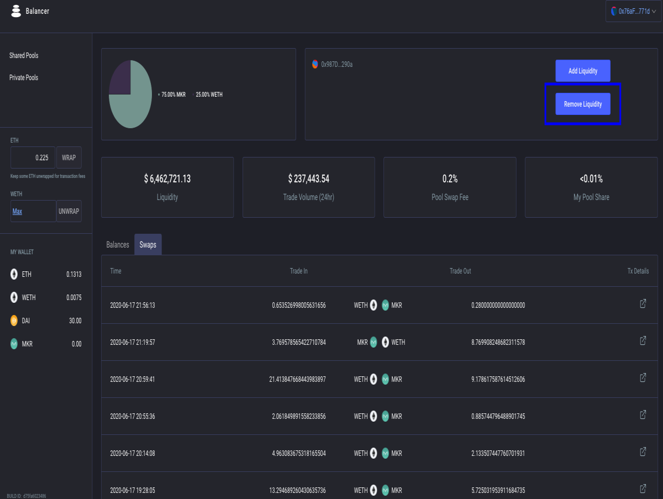Click the Add Liquidity button
The image size is (663, 499).
(x=583, y=71)
